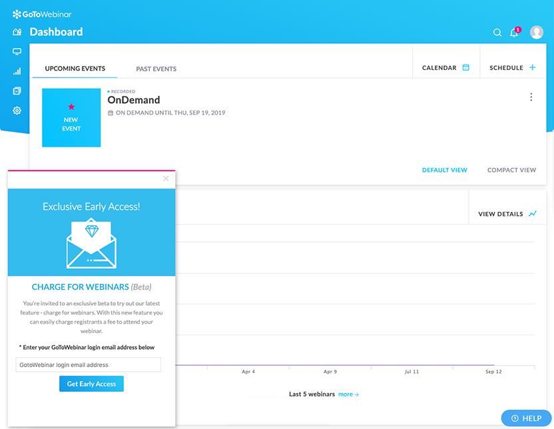554x429 pixels.
Task: Open the video library sidebar icon
Action: pyautogui.click(x=17, y=91)
